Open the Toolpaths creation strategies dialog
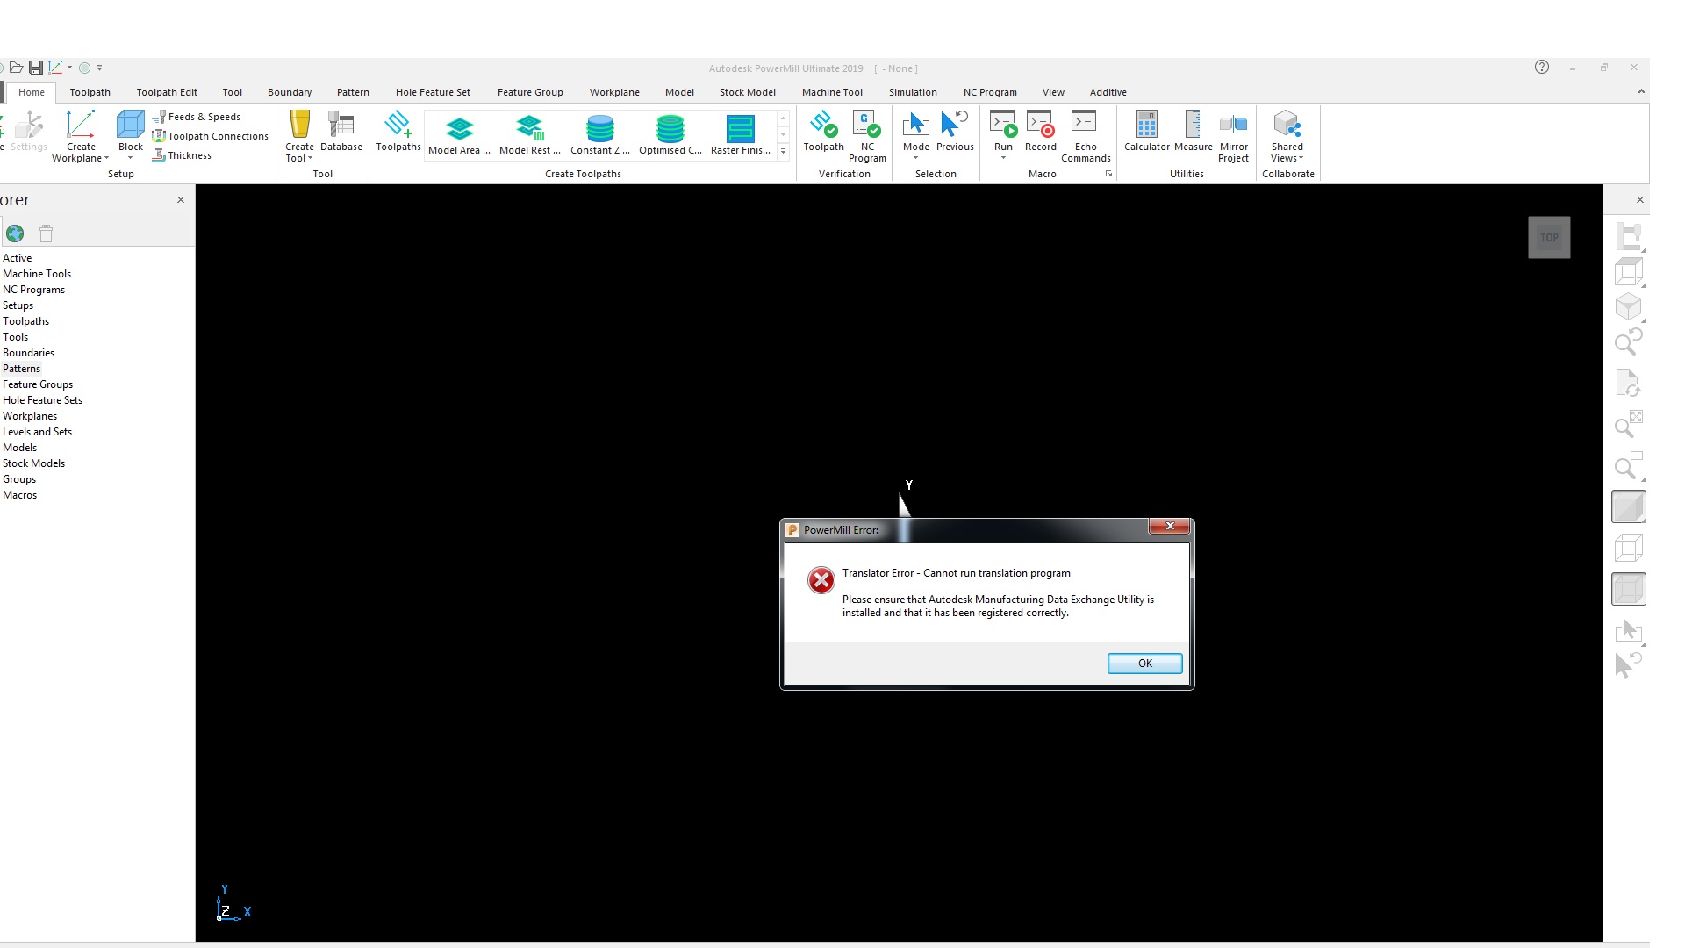 click(x=398, y=133)
